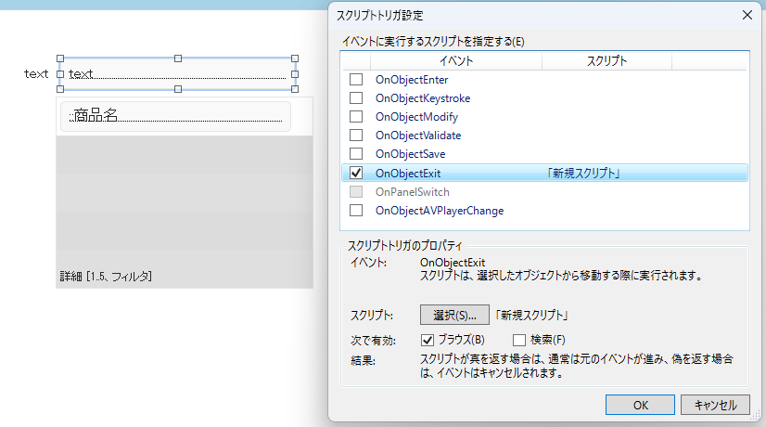Screen dimensions: 766x427
Task: Select the 商品名 field in layout
Action: point(176,116)
